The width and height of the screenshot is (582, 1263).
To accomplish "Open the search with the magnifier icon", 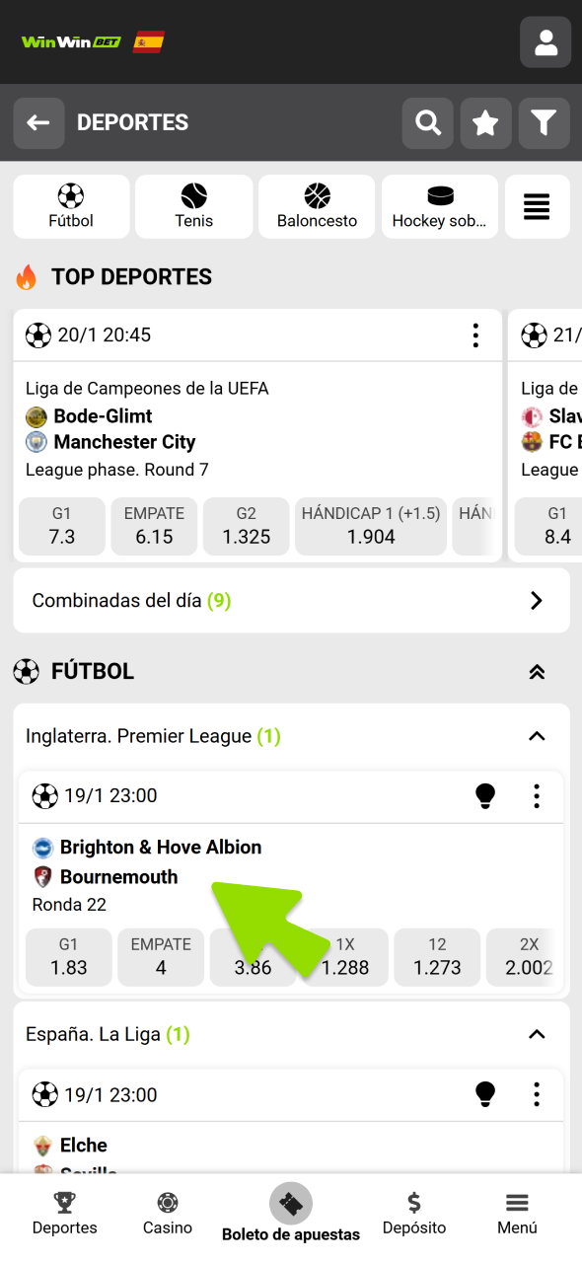I will point(427,122).
